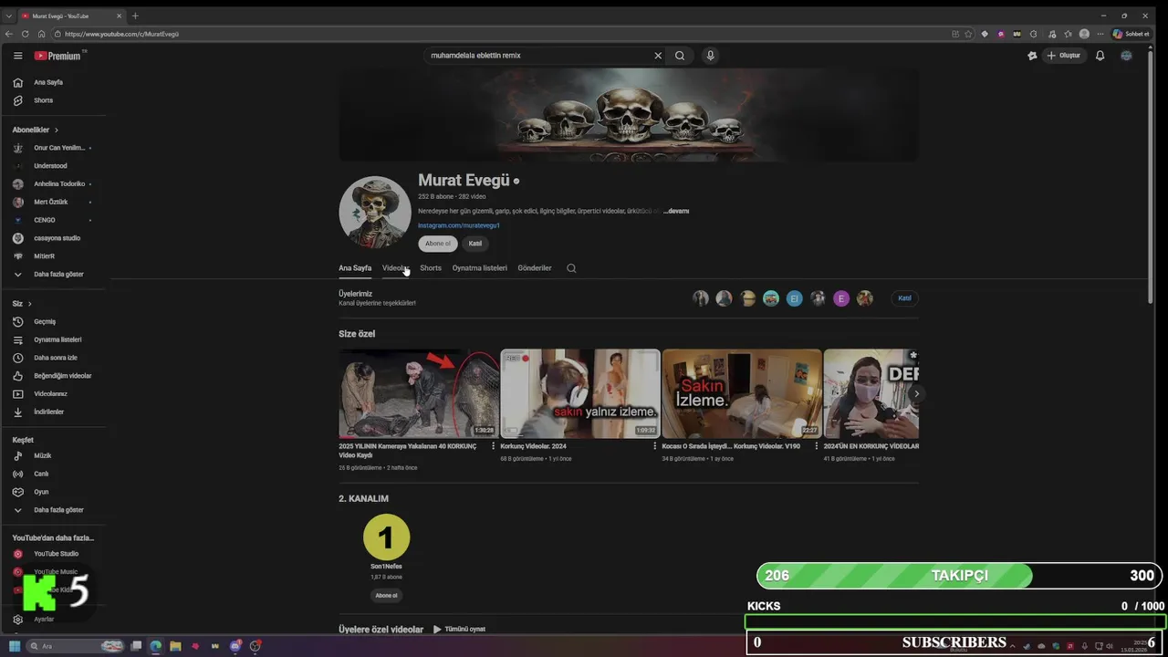The width and height of the screenshot is (1168, 657).
Task: Play all with Tümünü oynat
Action: (459, 630)
